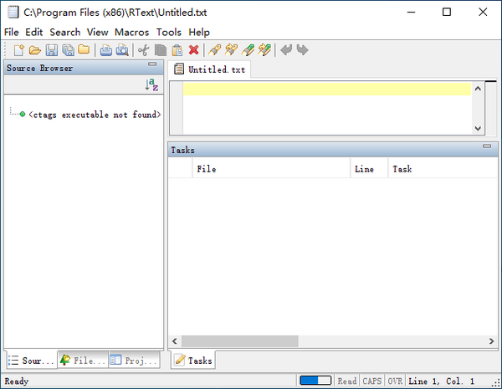Save the file using the floppy disk icon
This screenshot has height=389, width=502.
pyautogui.click(x=52, y=50)
